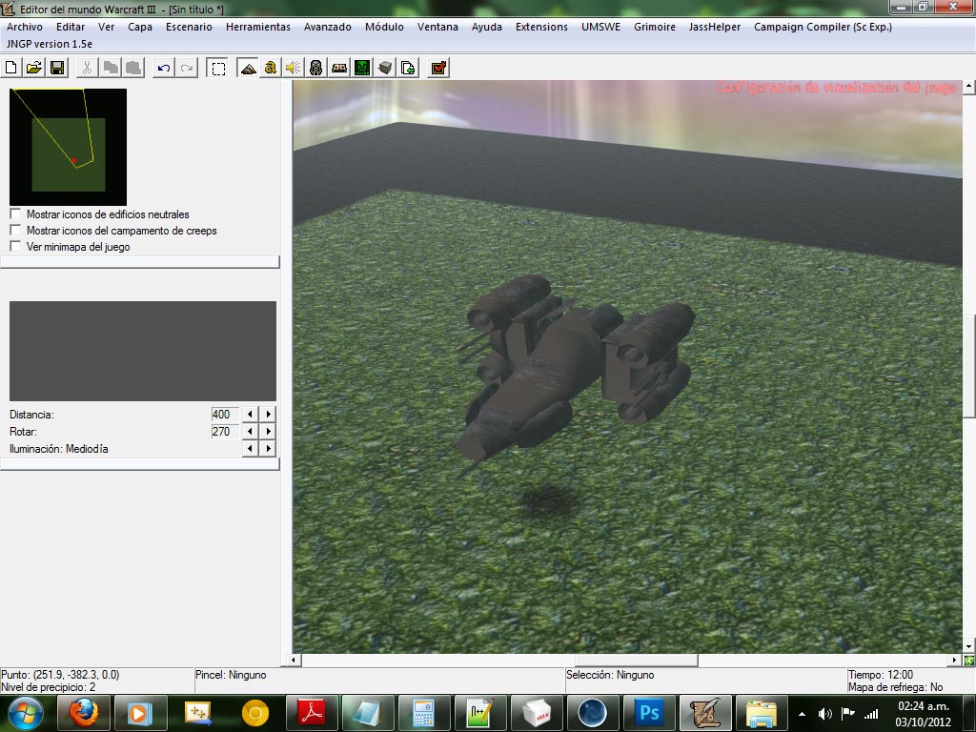Click the Rotar value field showing 270
This screenshot has width=976, height=732.
click(225, 432)
